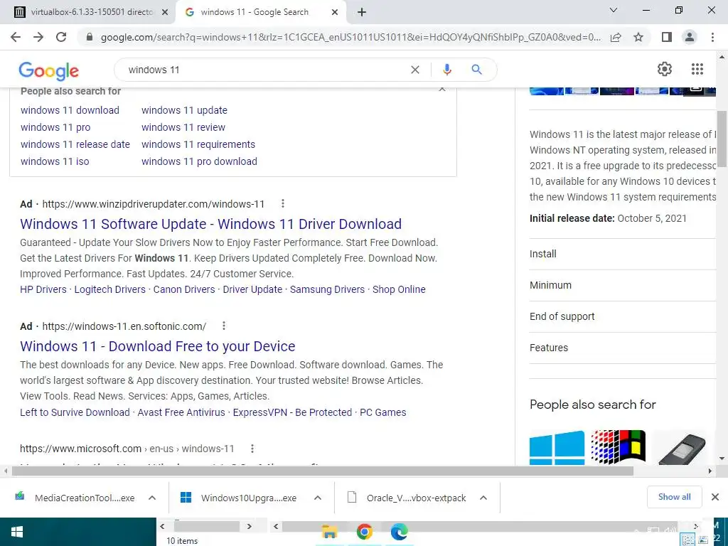Open options for the softonic ad
The image size is (728, 546).
coord(224,326)
